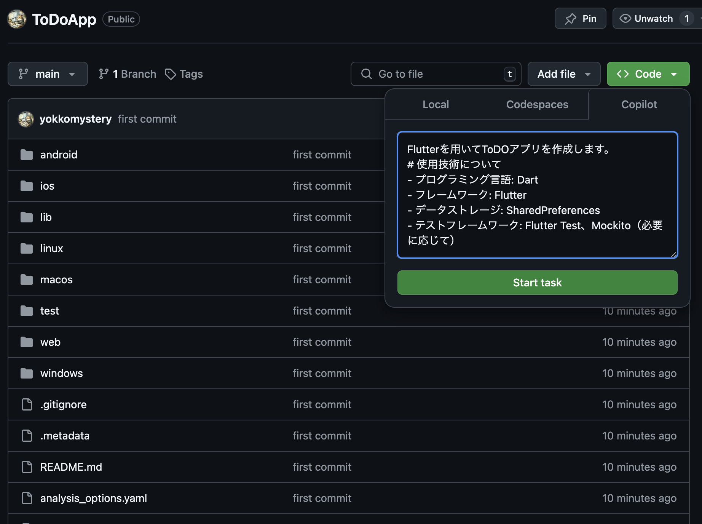Viewport: 702px width, 524px height.
Task: Switch to the Codespaces tab
Action: [537, 104]
